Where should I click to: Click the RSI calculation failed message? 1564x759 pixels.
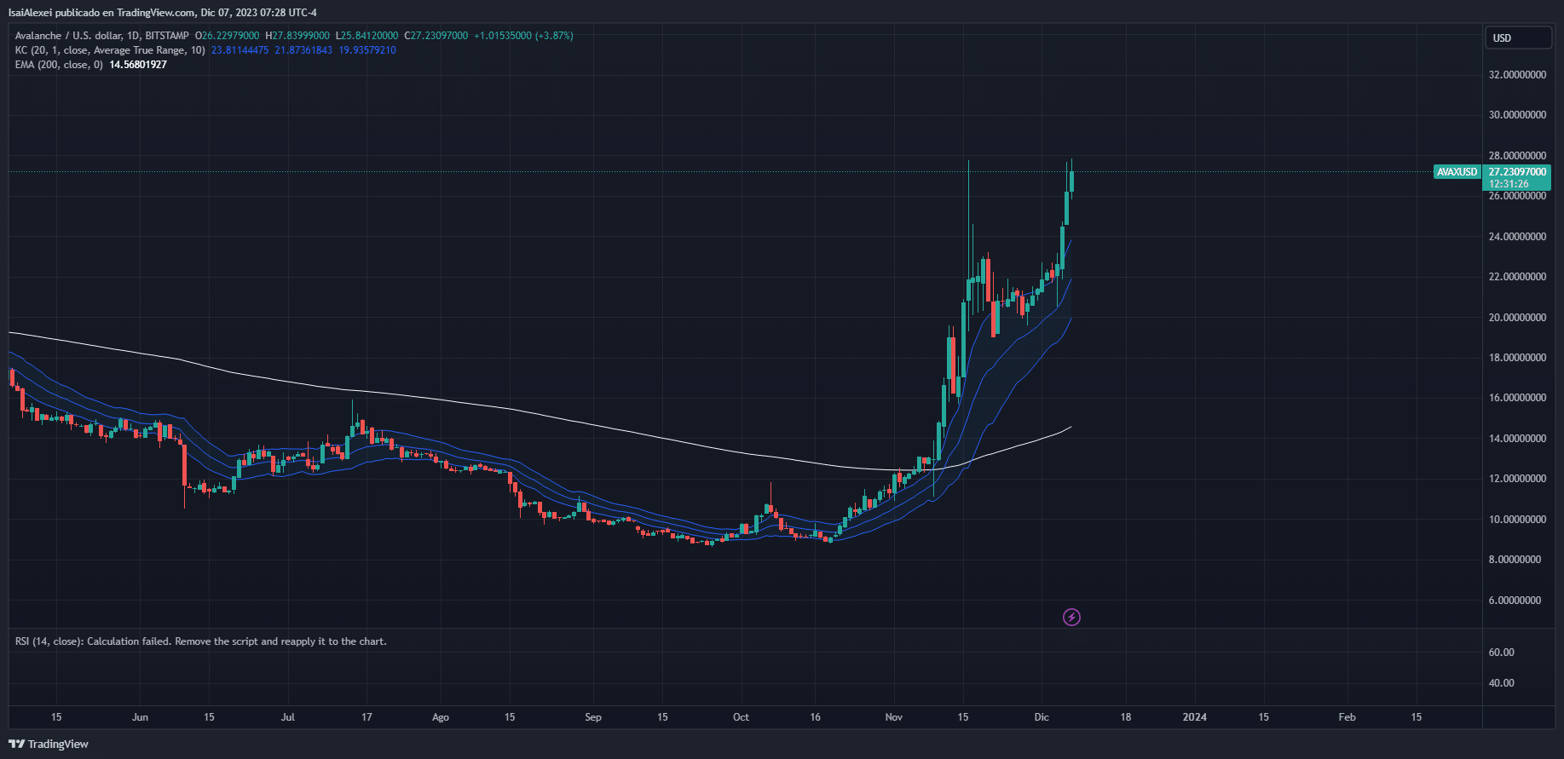click(x=200, y=641)
